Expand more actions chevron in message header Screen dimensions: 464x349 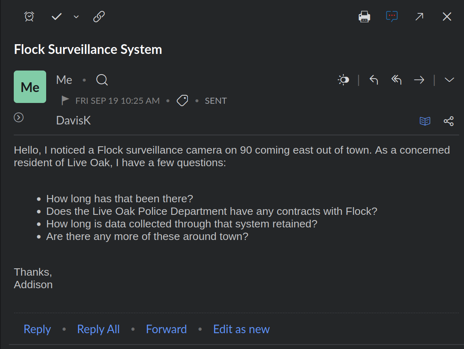(449, 80)
